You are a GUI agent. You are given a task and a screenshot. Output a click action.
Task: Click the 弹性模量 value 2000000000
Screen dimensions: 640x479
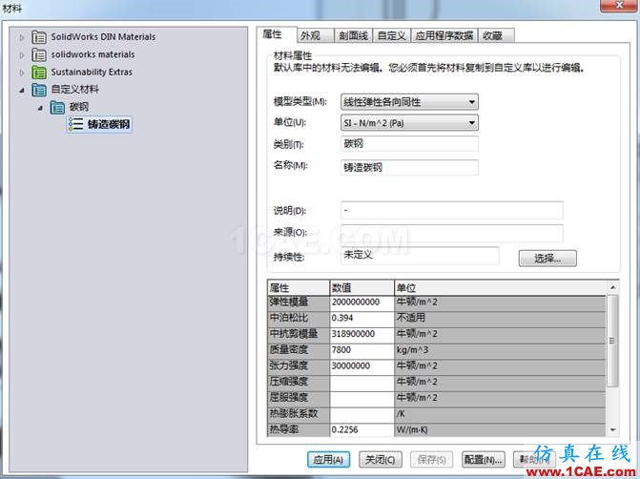(361, 302)
